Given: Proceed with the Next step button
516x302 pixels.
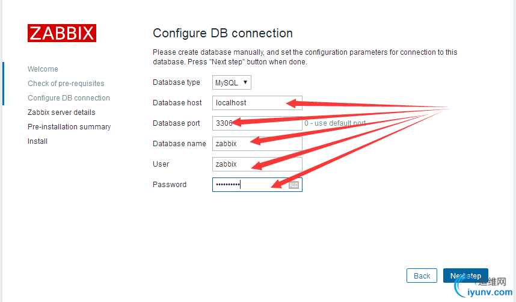Looking at the screenshot, I should pyautogui.click(x=465, y=276).
